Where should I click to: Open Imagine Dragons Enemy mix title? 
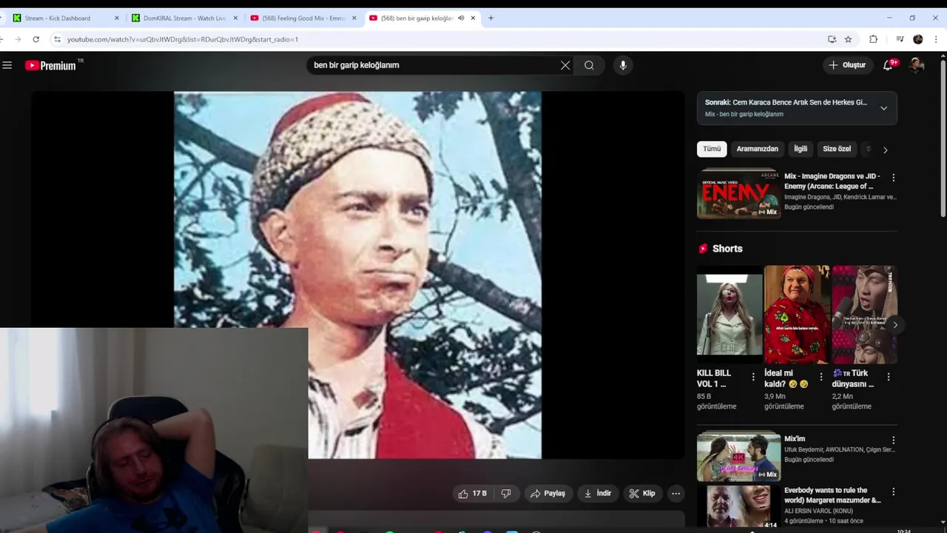point(832,181)
